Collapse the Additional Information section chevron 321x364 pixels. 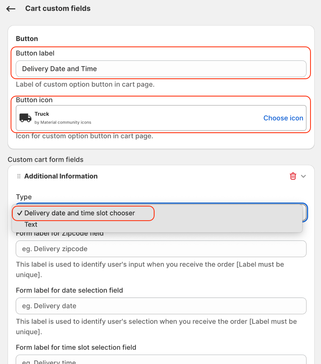(x=303, y=176)
